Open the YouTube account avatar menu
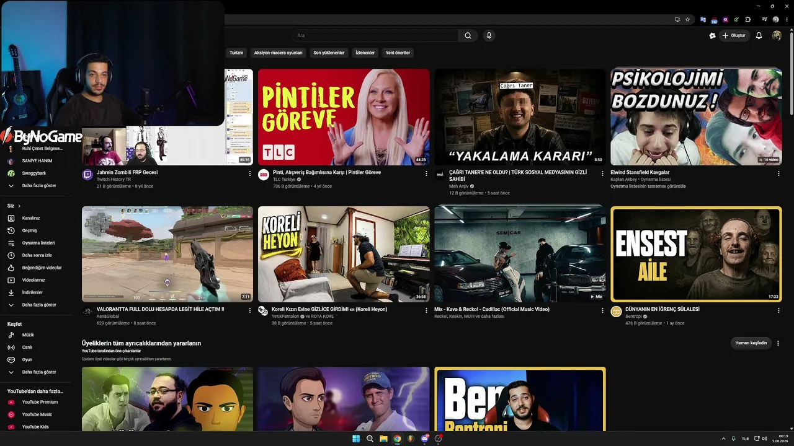The height and width of the screenshot is (446, 794). (x=777, y=36)
